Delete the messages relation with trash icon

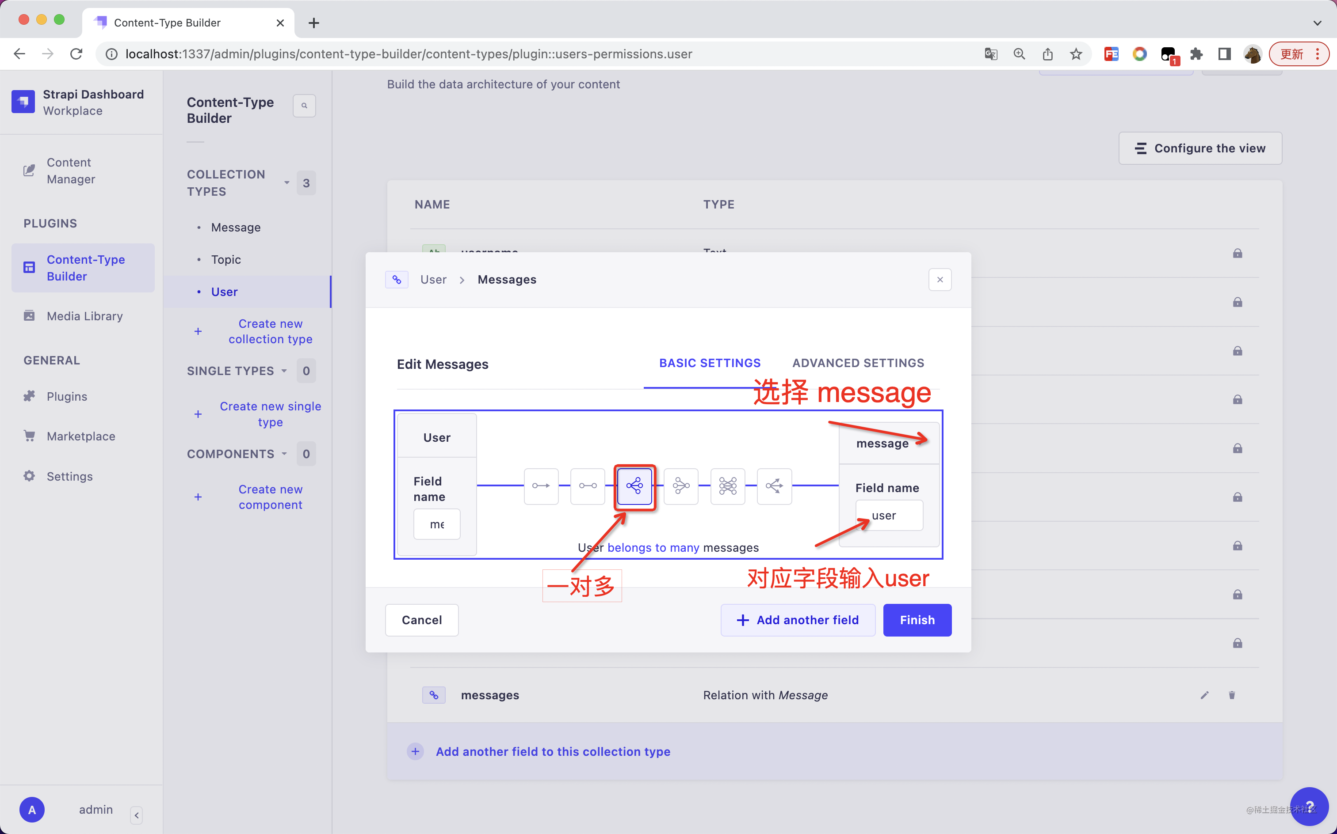(1232, 695)
